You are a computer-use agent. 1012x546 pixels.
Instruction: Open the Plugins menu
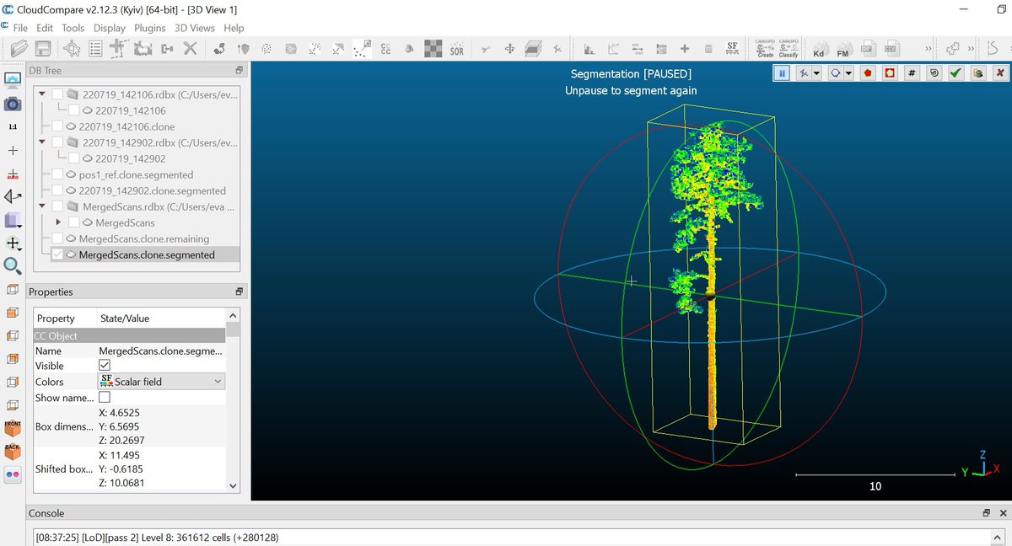click(150, 28)
